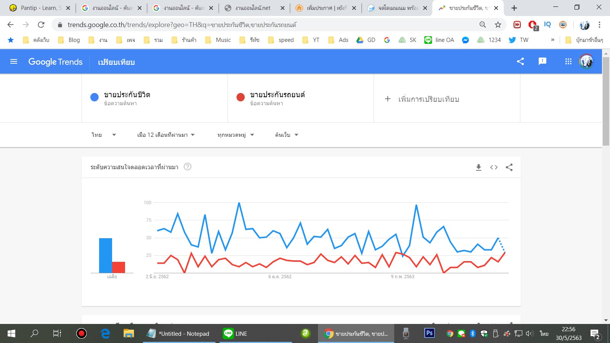The height and width of the screenshot is (343, 610).
Task: Reload the current page
Action: 41,25
